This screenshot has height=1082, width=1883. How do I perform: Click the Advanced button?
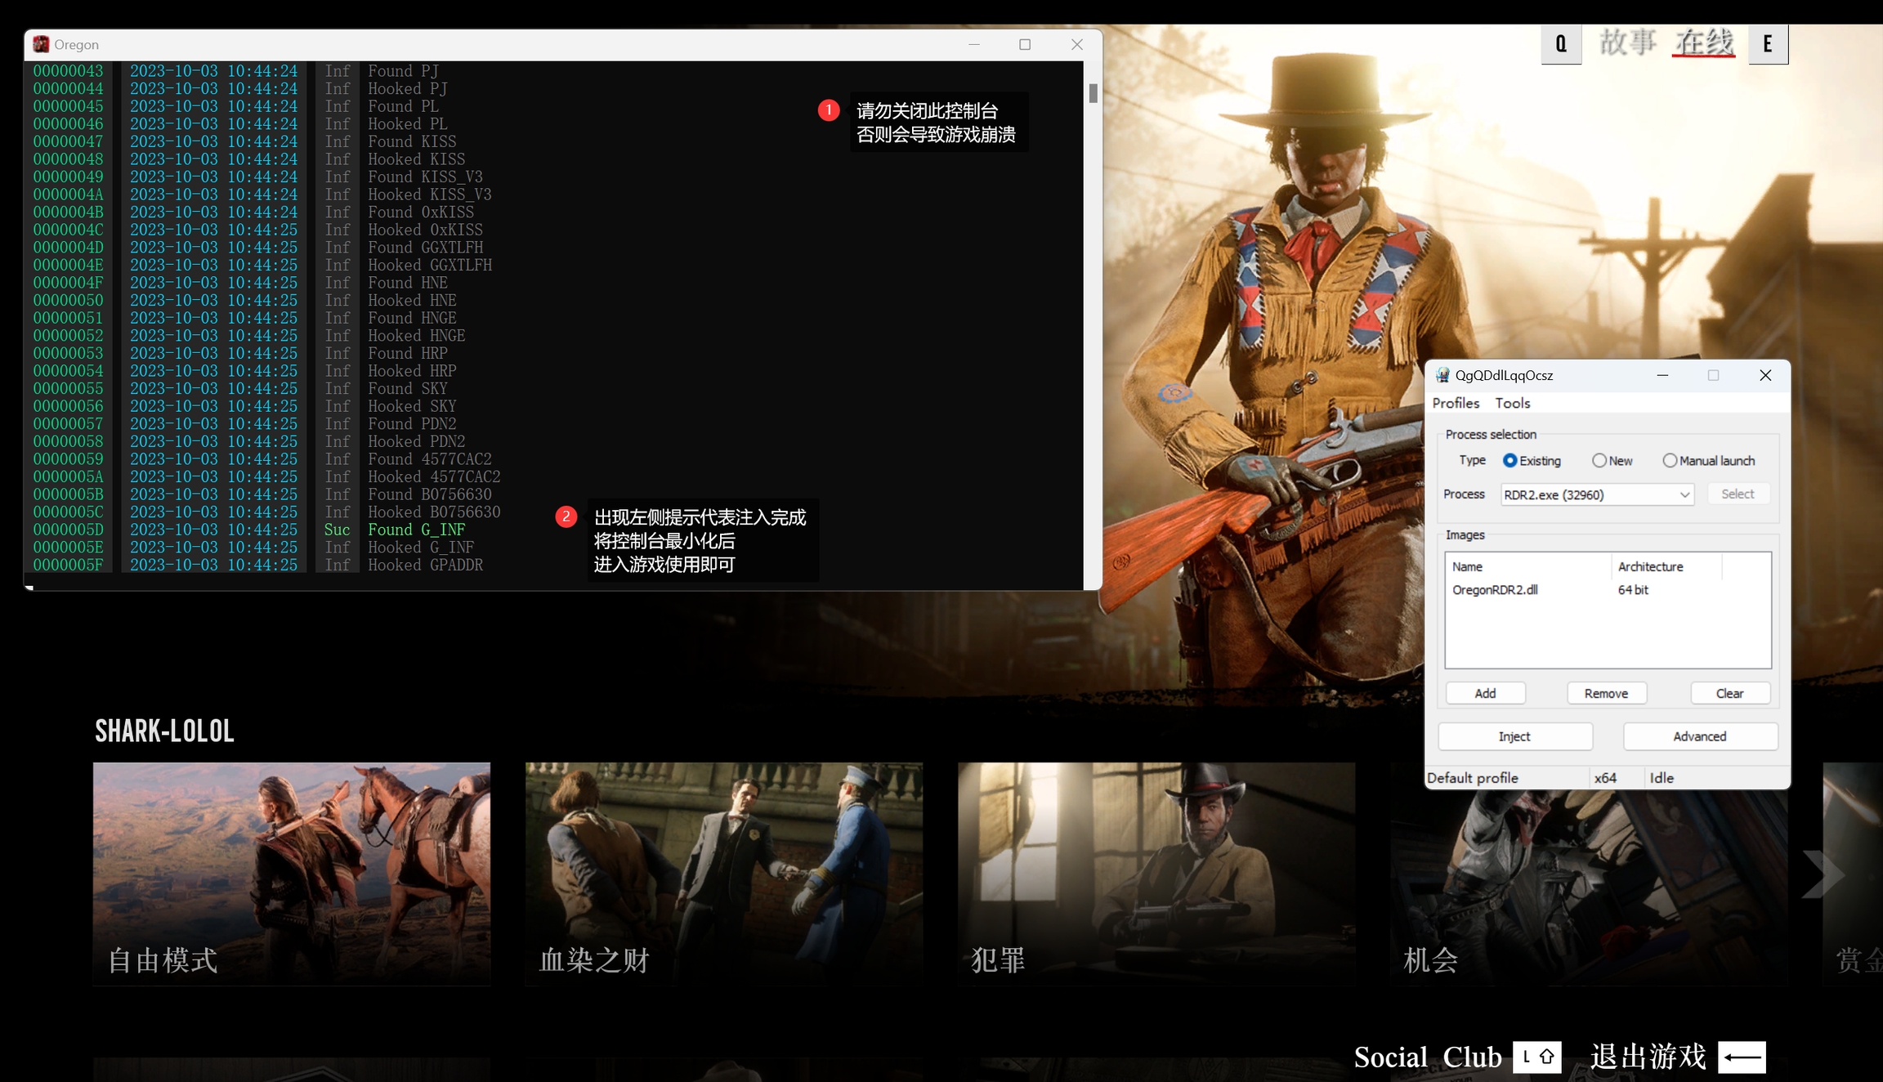(x=1699, y=736)
